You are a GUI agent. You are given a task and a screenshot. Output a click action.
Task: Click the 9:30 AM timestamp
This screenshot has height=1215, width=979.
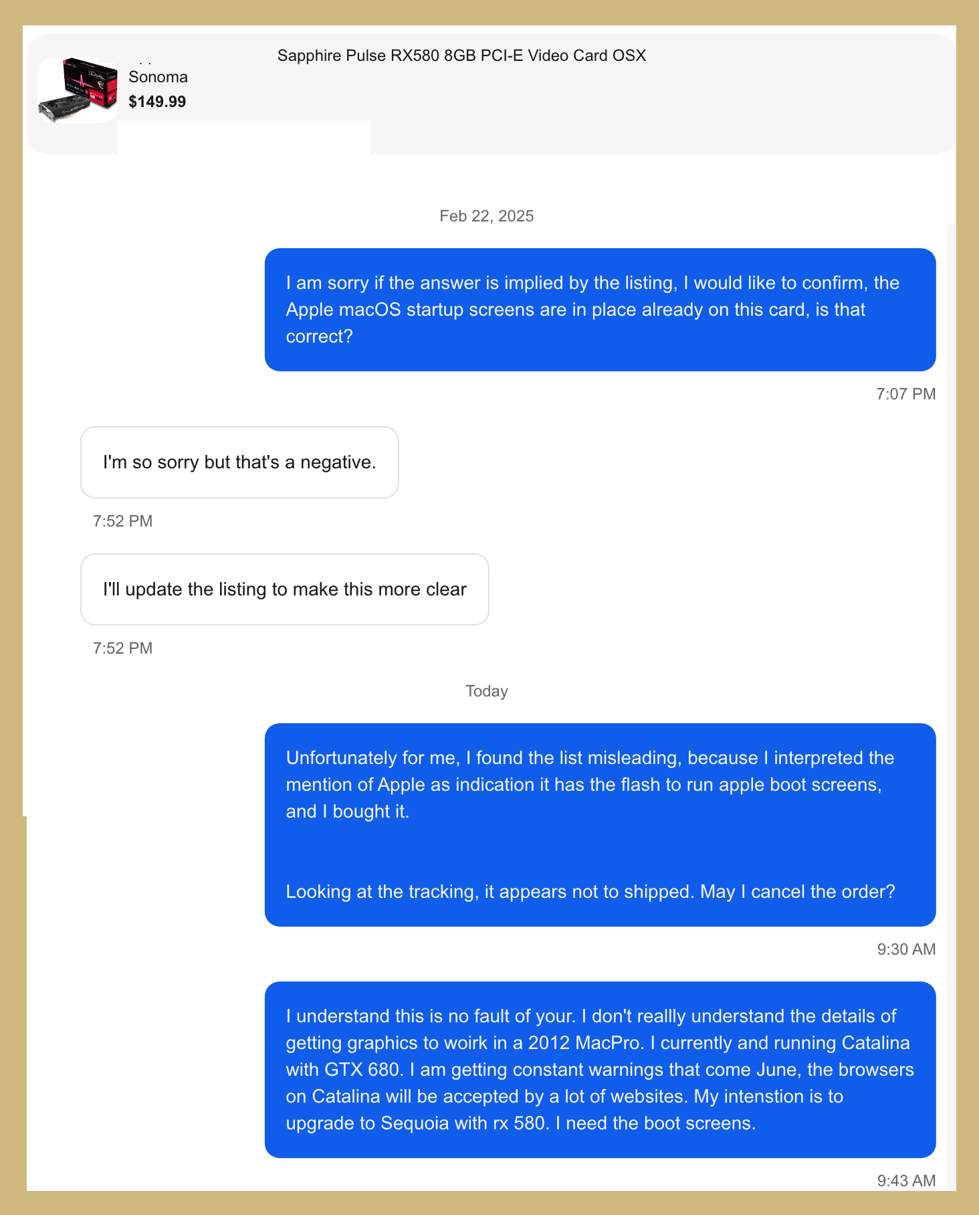pos(906,949)
